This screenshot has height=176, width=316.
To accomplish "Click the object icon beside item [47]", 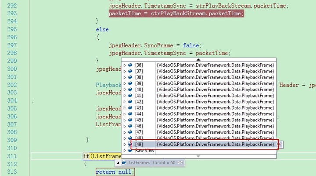I will pyautogui.click(x=130, y=132).
